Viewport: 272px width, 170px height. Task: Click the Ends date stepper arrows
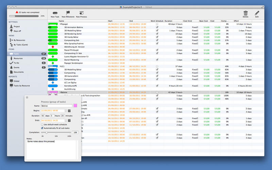66,120
